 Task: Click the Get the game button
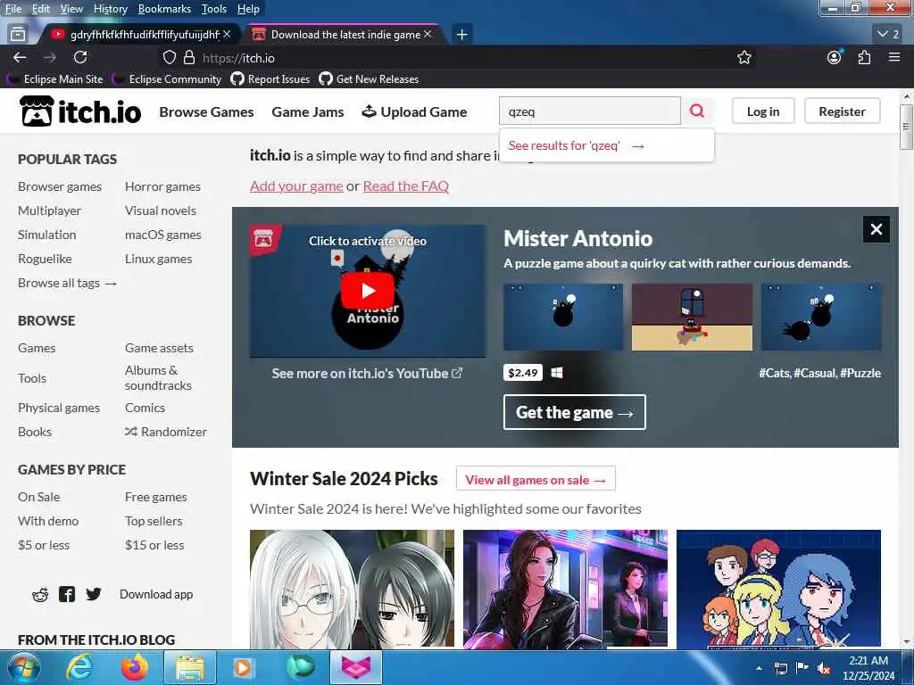pyautogui.click(x=574, y=412)
